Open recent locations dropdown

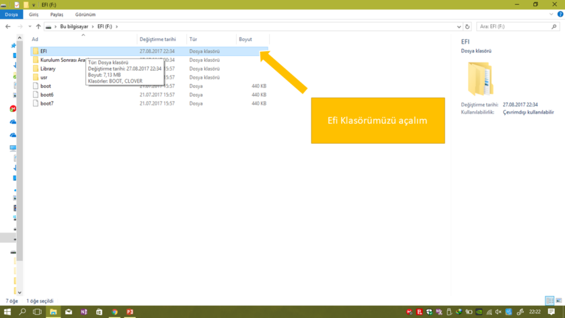pos(30,27)
